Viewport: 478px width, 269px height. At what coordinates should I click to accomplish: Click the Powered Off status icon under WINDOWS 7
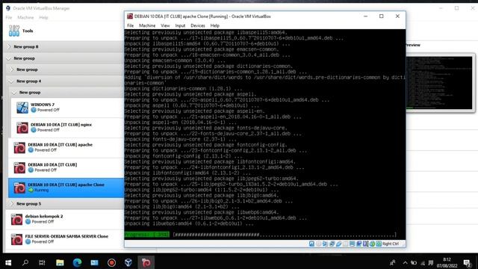[34, 110]
